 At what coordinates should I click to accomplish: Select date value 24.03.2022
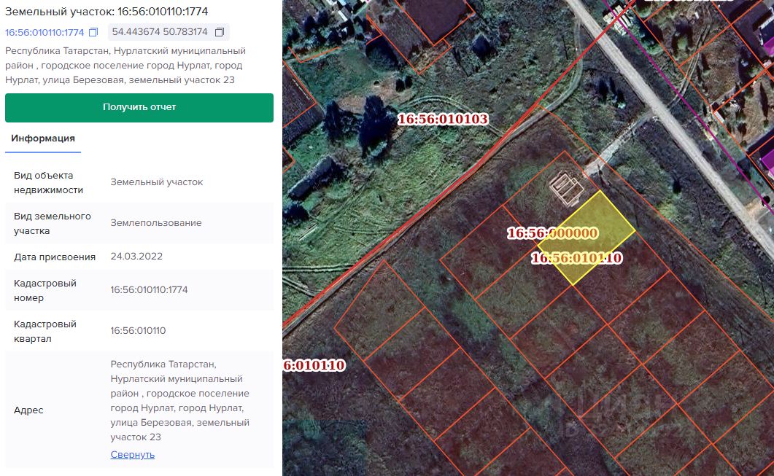(x=136, y=257)
